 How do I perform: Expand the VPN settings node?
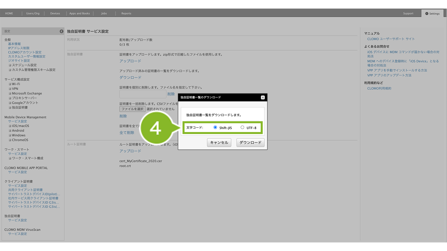click(10, 89)
